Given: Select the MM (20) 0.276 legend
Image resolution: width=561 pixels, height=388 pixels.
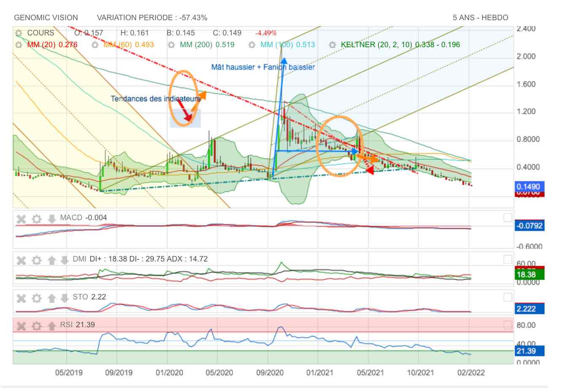Looking at the screenshot, I should point(52,45).
